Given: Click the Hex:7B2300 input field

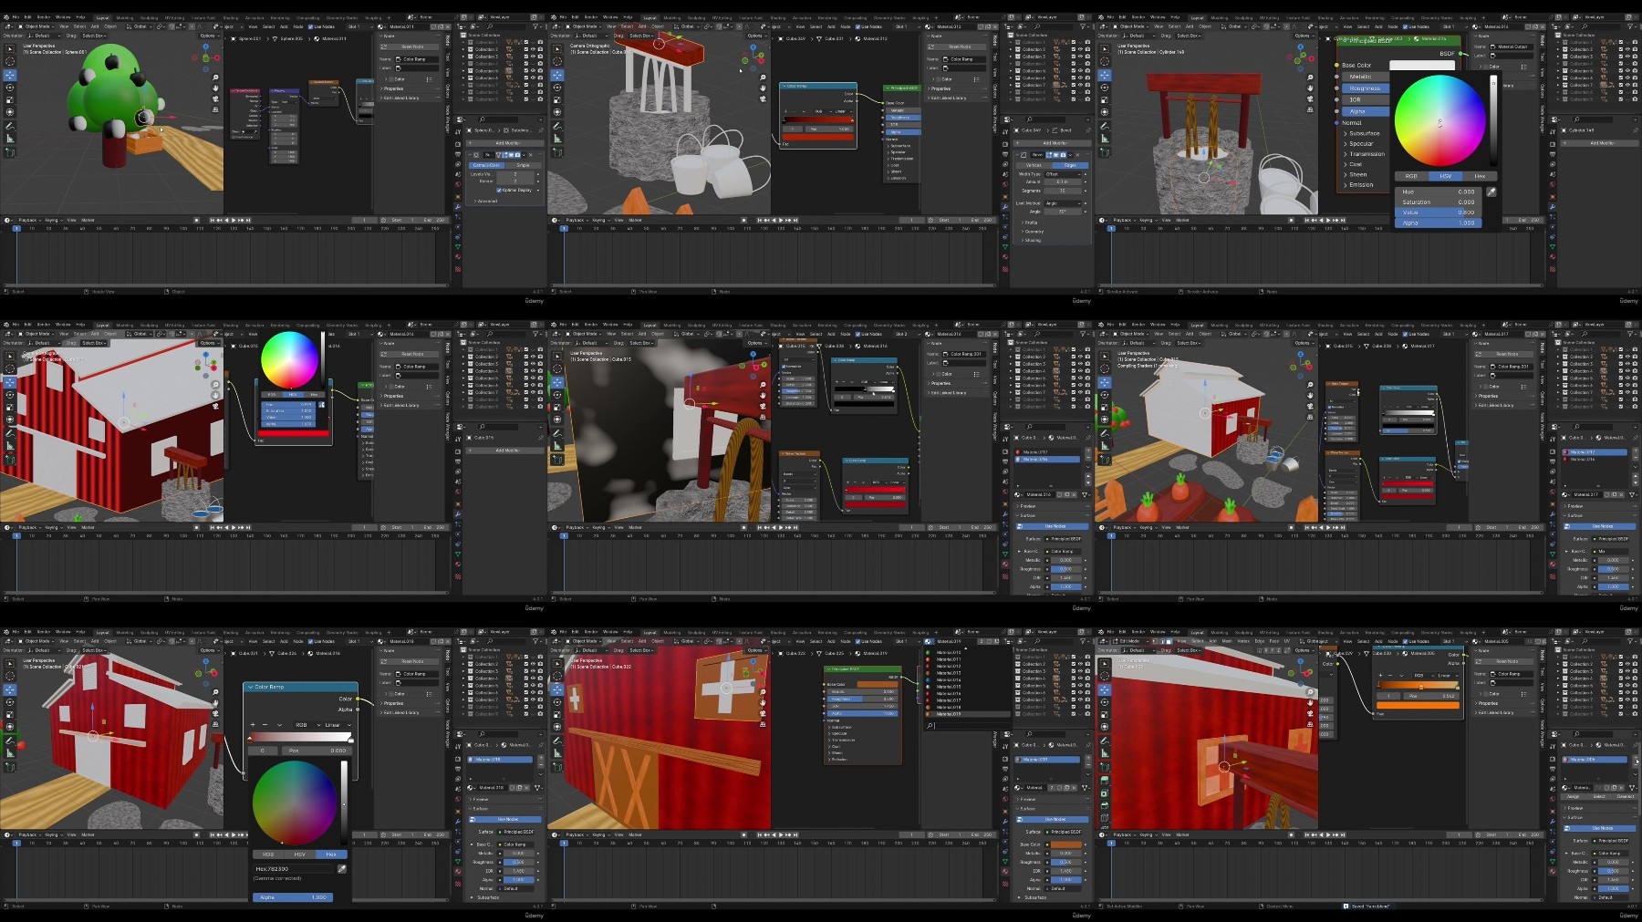Looking at the screenshot, I should point(294,869).
